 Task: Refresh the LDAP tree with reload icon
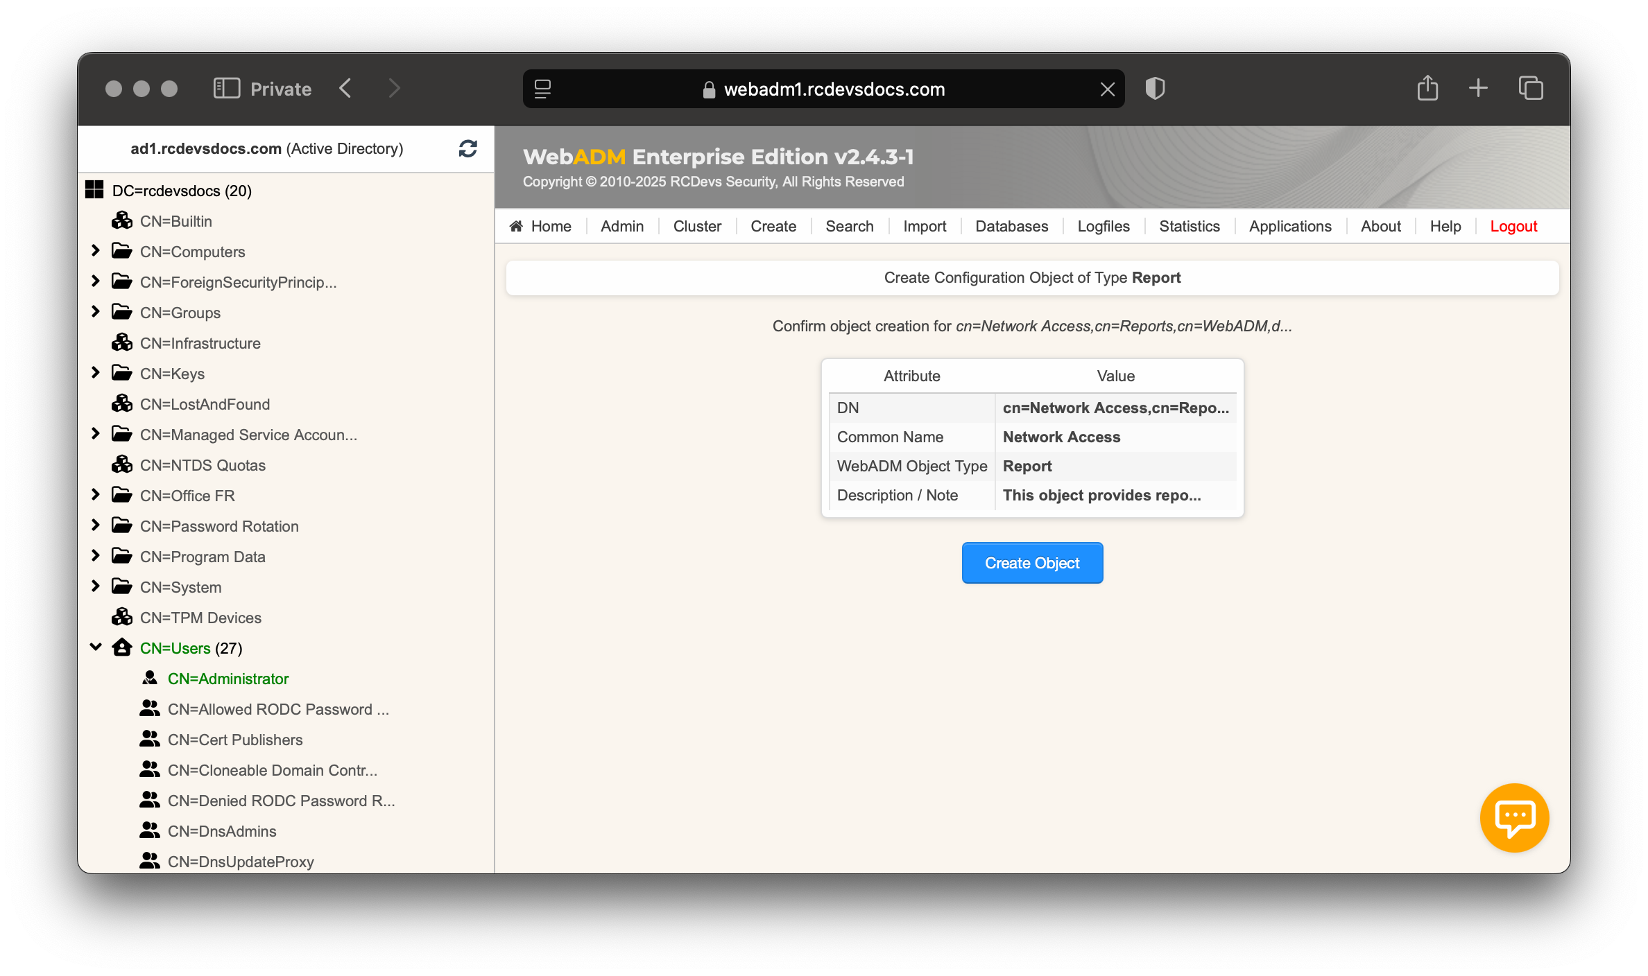[x=468, y=148]
